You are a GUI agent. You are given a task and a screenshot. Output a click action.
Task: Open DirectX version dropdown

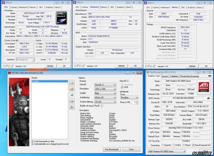[x=105, y=85]
